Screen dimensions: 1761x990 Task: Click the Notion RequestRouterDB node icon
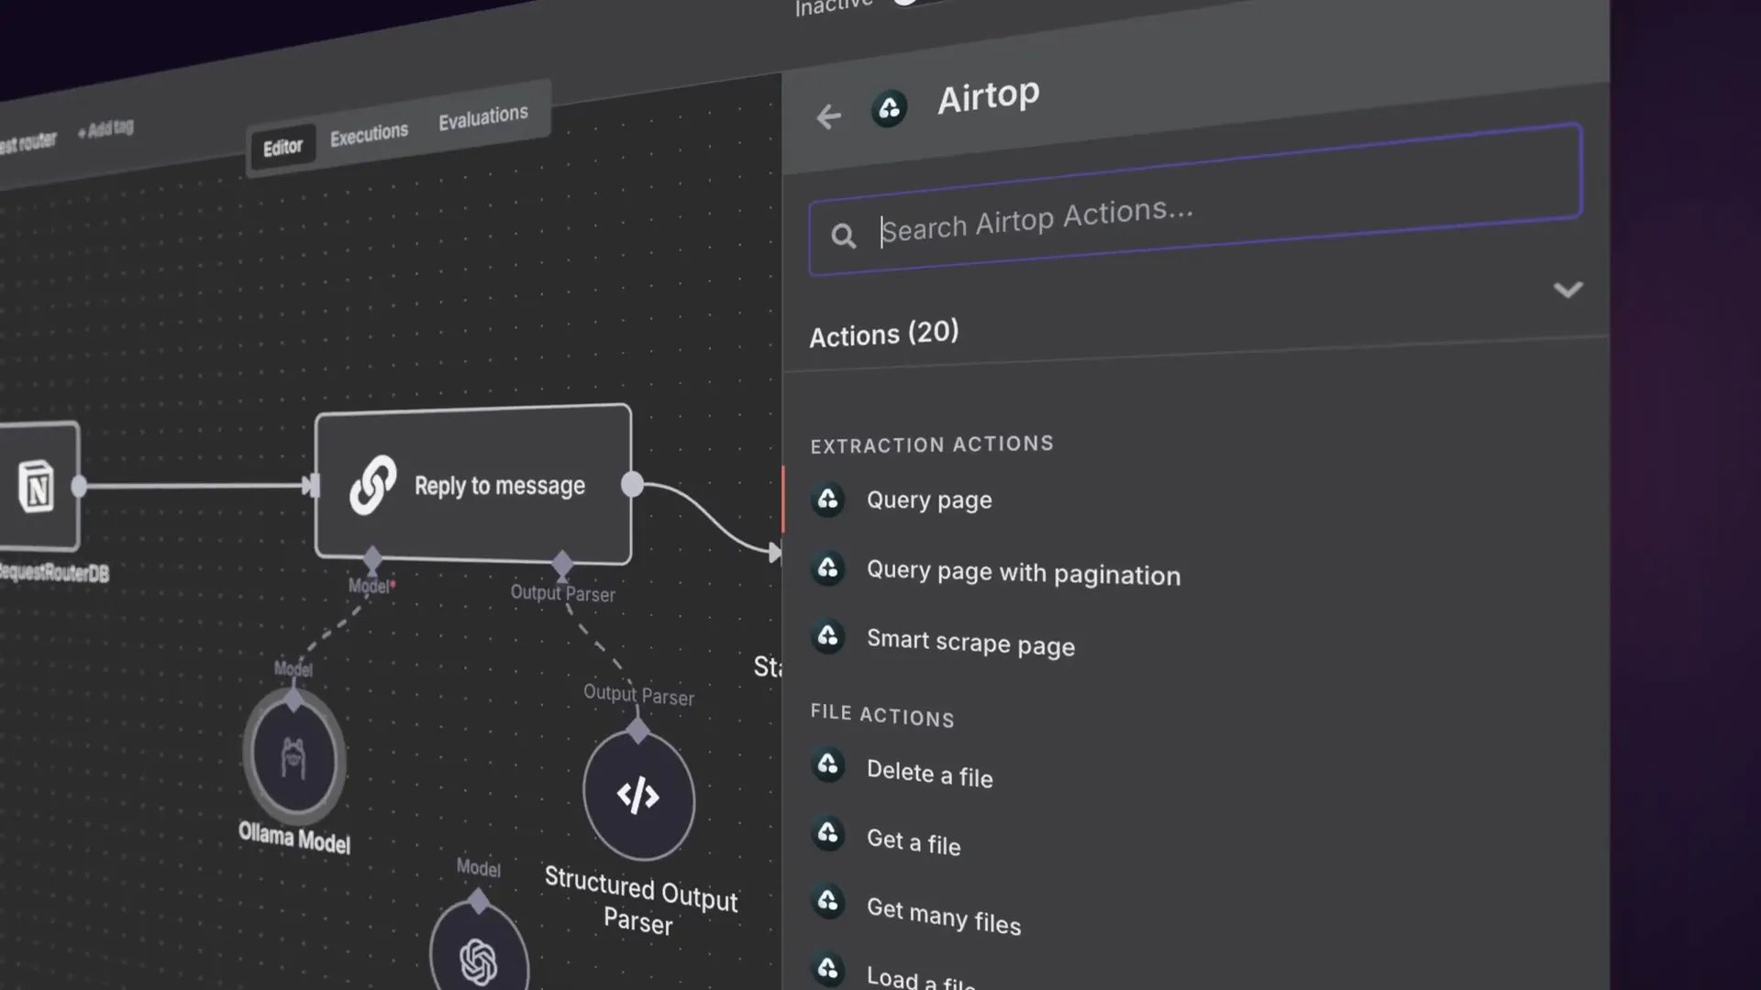[x=36, y=486]
